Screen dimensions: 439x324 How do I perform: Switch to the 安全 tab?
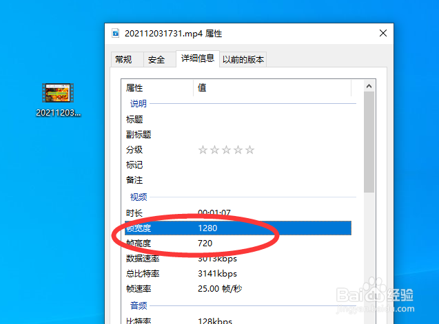[x=160, y=59]
